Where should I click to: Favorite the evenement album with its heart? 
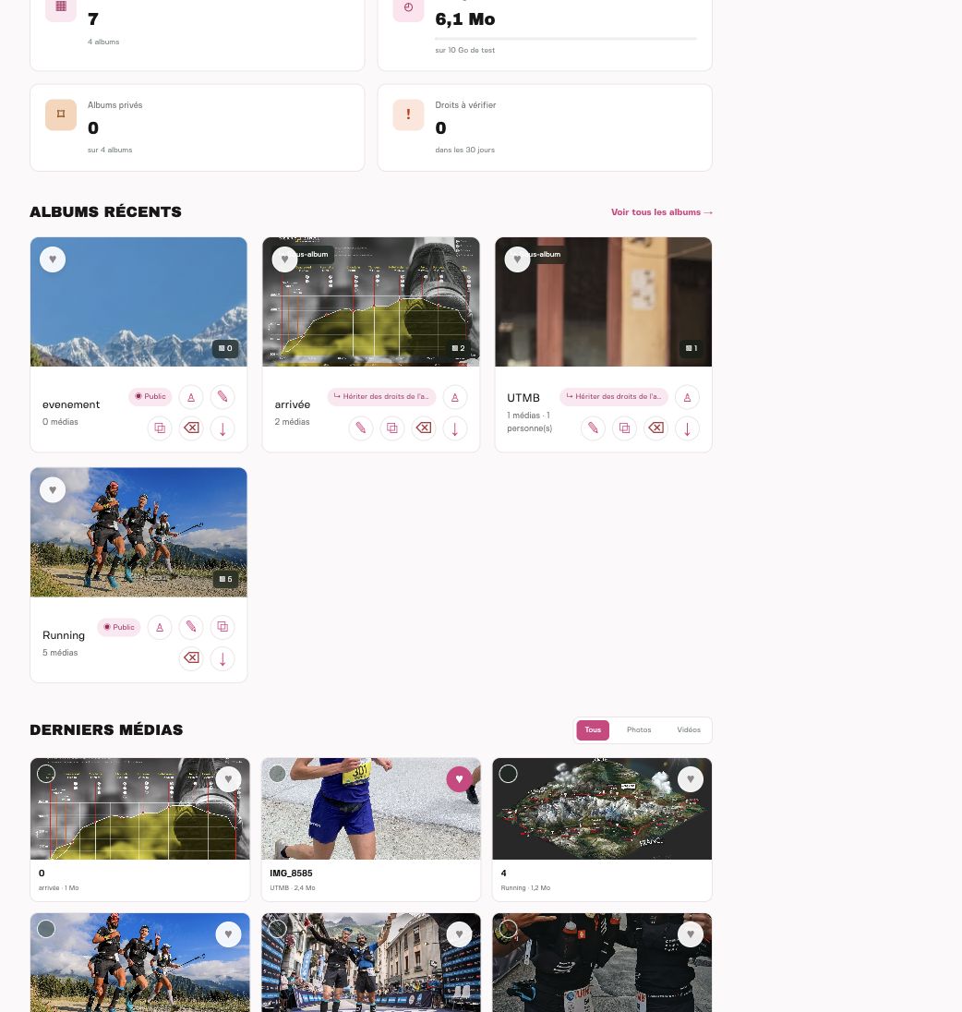tap(53, 259)
